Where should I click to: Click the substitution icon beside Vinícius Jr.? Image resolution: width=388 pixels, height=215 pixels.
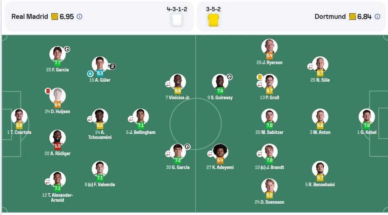coord(168,84)
